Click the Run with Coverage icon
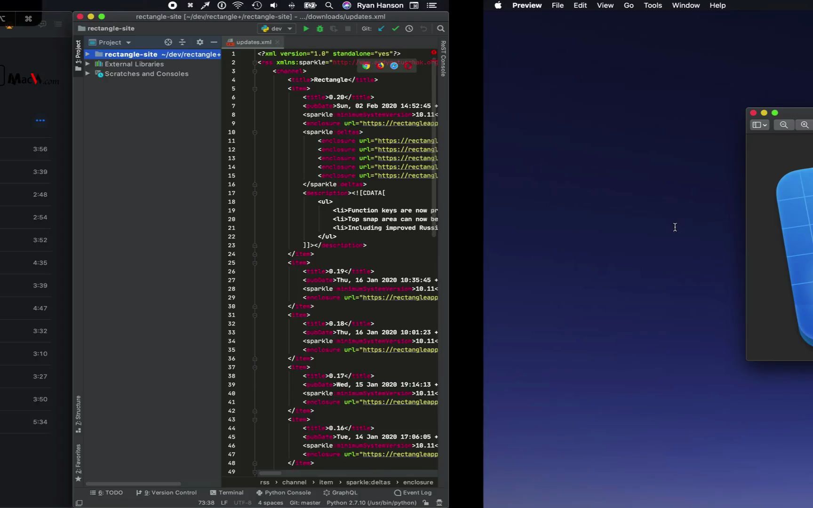This screenshot has height=508, width=813. [x=334, y=29]
